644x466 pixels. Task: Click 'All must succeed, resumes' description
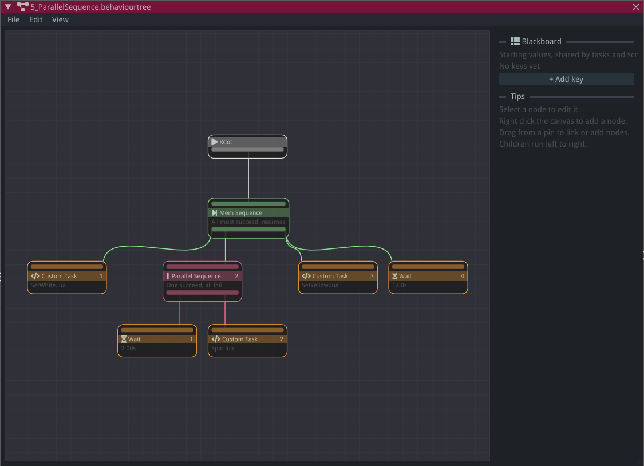pos(248,222)
